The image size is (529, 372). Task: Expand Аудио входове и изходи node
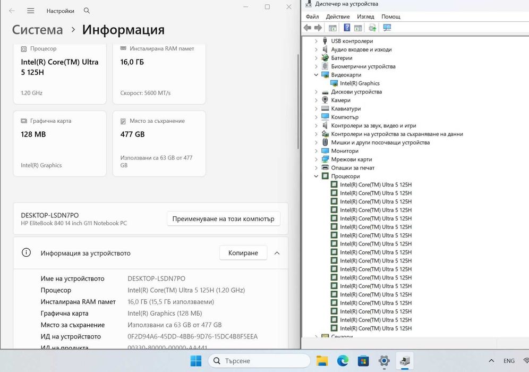[316, 49]
